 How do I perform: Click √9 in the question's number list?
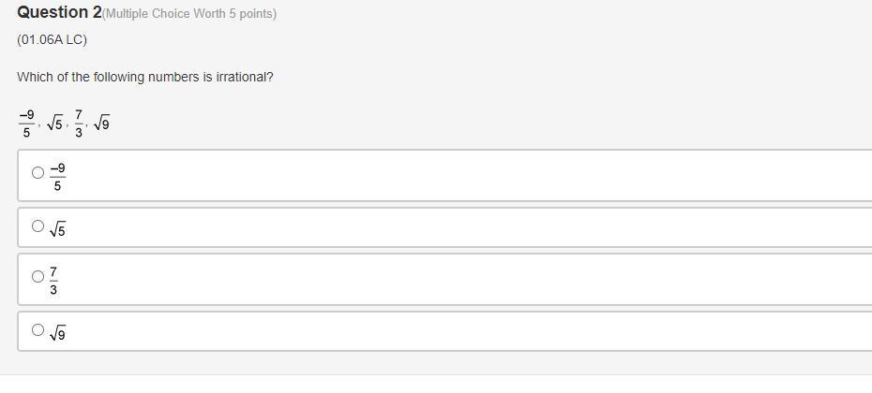[101, 123]
